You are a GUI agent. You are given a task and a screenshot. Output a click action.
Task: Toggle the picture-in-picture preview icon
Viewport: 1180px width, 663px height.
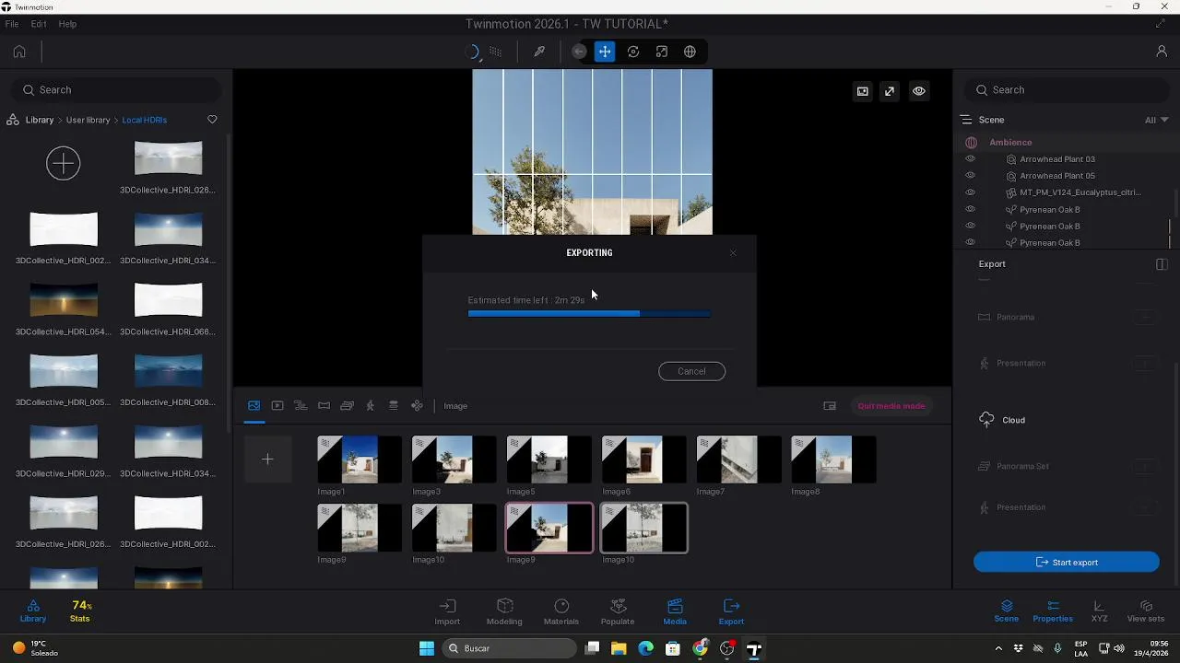(830, 406)
